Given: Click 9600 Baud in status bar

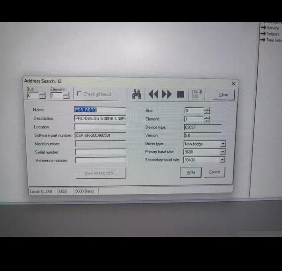Looking at the screenshot, I should click(x=84, y=191).
